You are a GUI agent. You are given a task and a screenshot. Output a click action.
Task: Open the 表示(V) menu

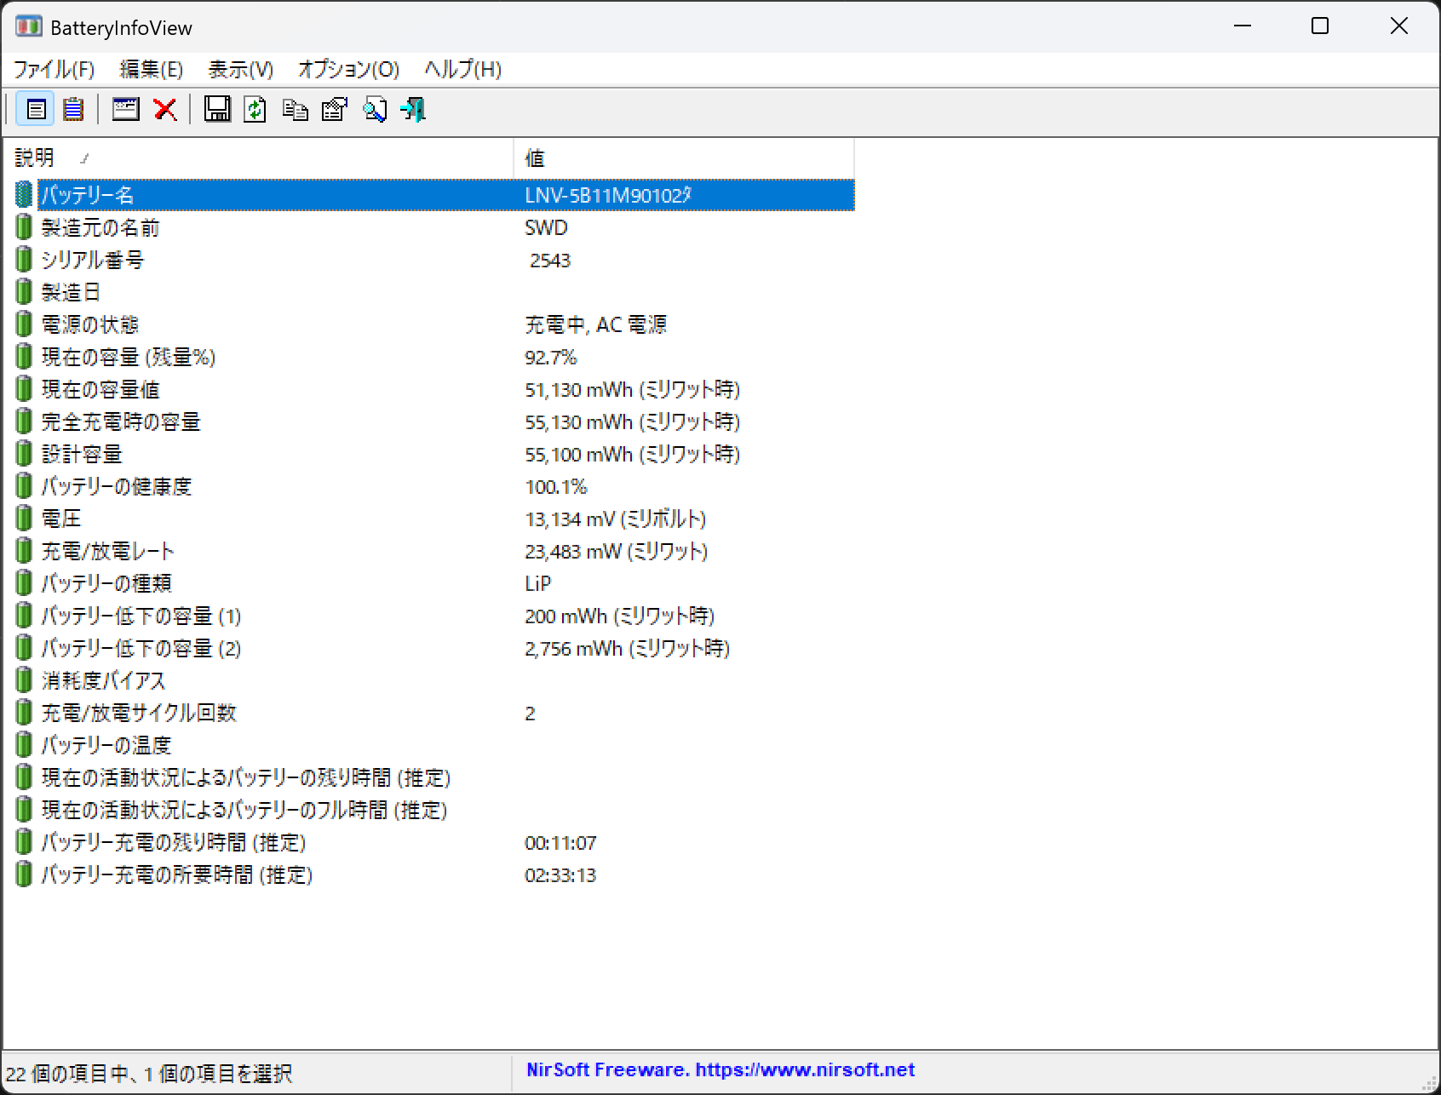tap(240, 69)
